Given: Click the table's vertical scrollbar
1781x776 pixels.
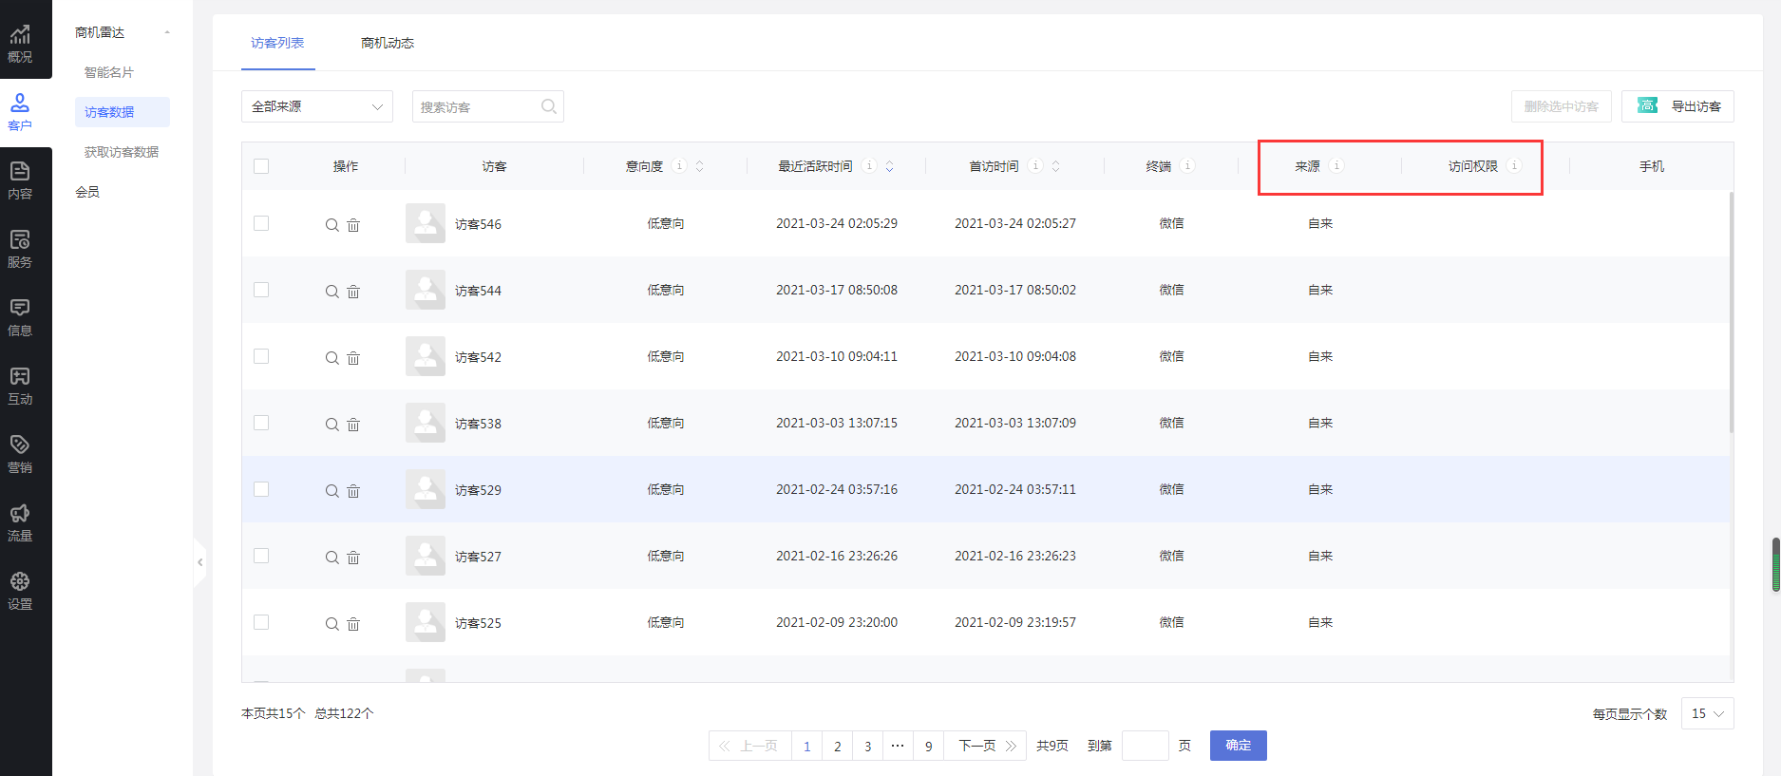Looking at the screenshot, I should pos(1731,313).
